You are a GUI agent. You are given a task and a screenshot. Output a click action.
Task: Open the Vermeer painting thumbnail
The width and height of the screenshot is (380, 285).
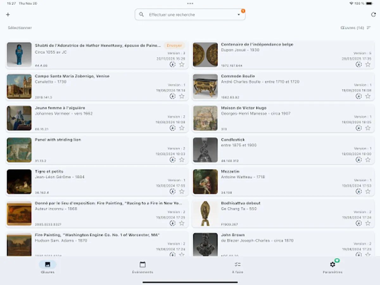point(19,118)
